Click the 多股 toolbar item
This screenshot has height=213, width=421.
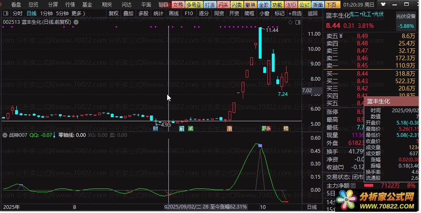[143, 14]
